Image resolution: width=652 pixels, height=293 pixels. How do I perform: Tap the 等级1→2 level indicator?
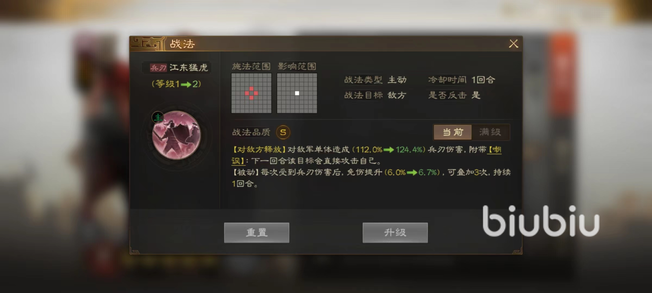(176, 84)
